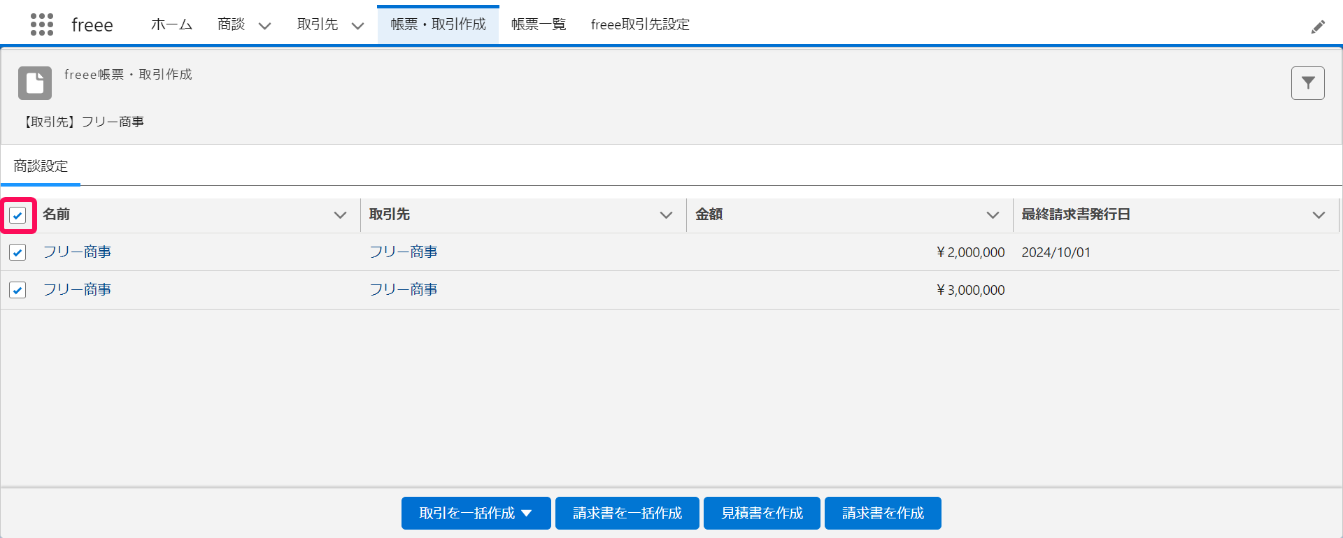Toggle the select-all checkbox in header

coord(17,215)
